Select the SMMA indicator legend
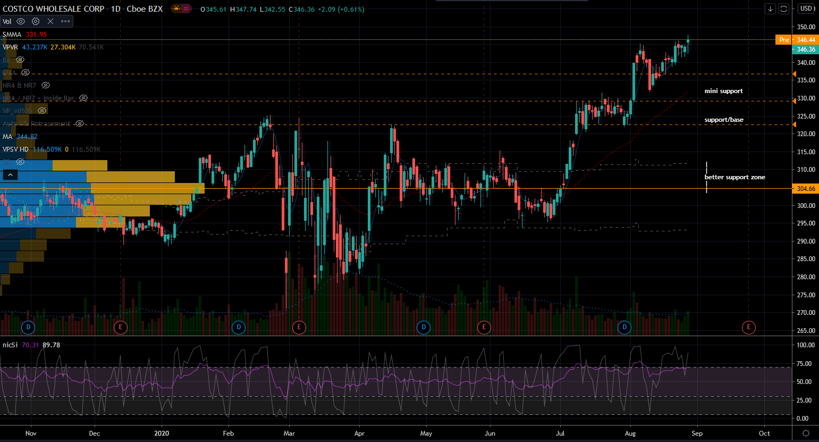Image resolution: width=819 pixels, height=442 pixels. coord(12,34)
